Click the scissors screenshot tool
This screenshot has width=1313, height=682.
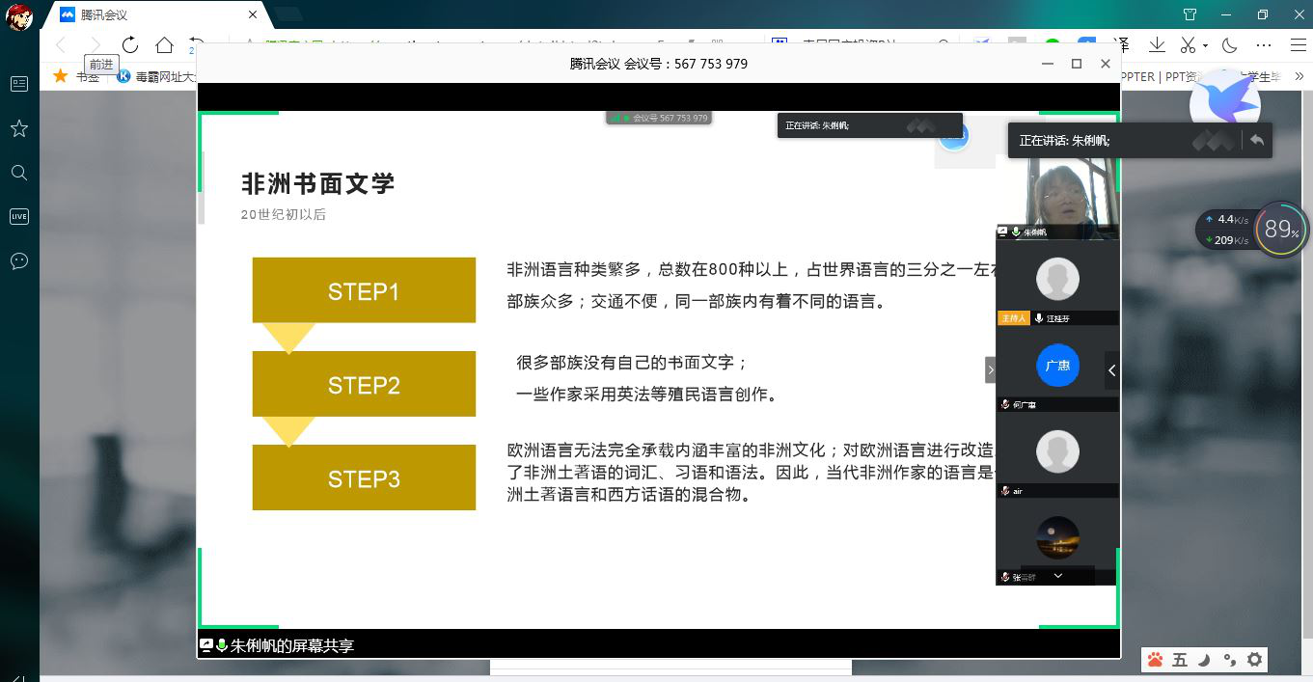pyautogui.click(x=1188, y=45)
